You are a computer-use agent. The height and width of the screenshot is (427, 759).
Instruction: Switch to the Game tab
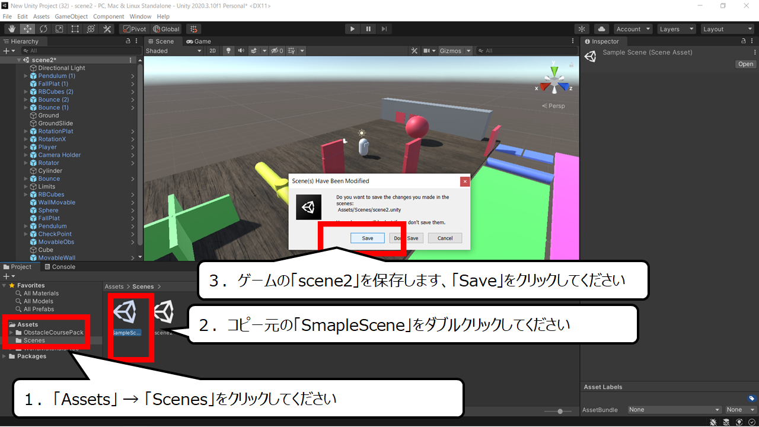199,42
